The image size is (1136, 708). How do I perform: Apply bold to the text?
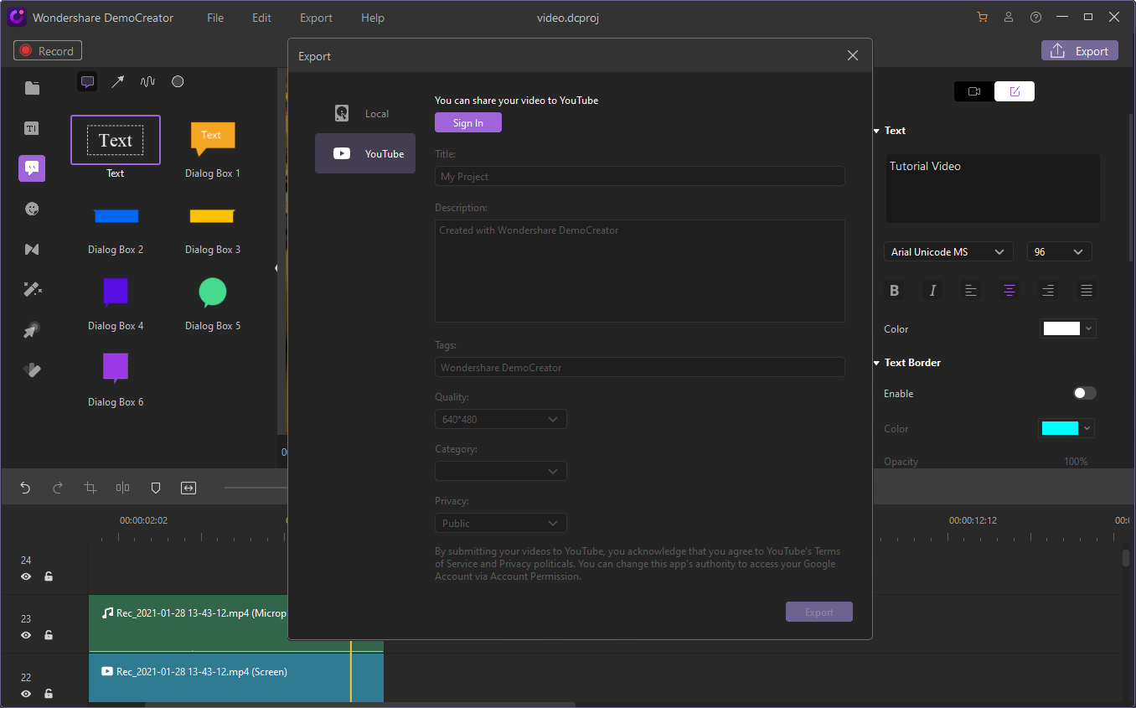894,291
